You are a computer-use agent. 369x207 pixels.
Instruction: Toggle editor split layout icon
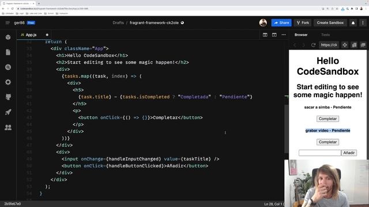tap(265, 34)
